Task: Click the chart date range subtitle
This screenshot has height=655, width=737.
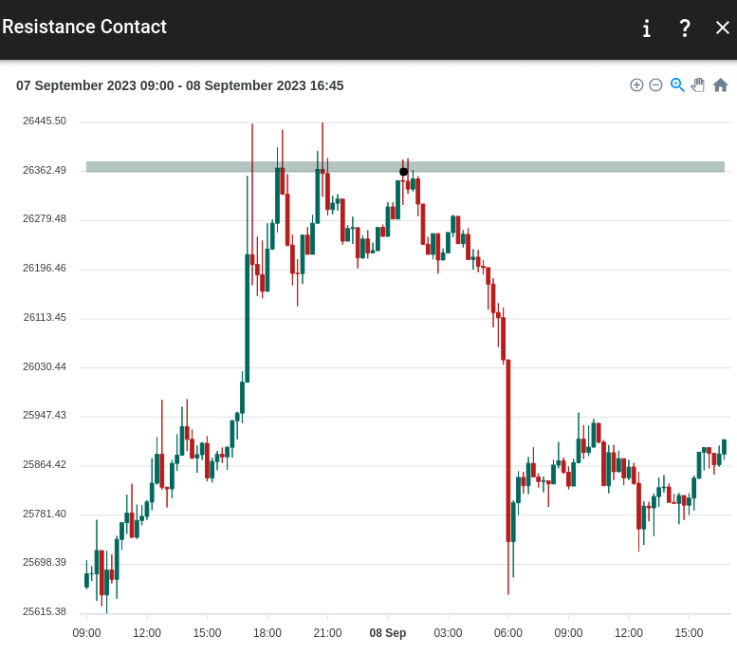Action: (x=180, y=85)
